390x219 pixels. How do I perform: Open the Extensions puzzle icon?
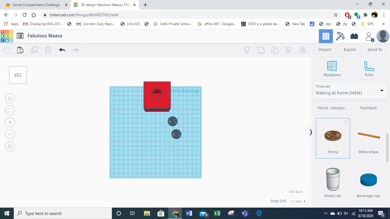365,15
